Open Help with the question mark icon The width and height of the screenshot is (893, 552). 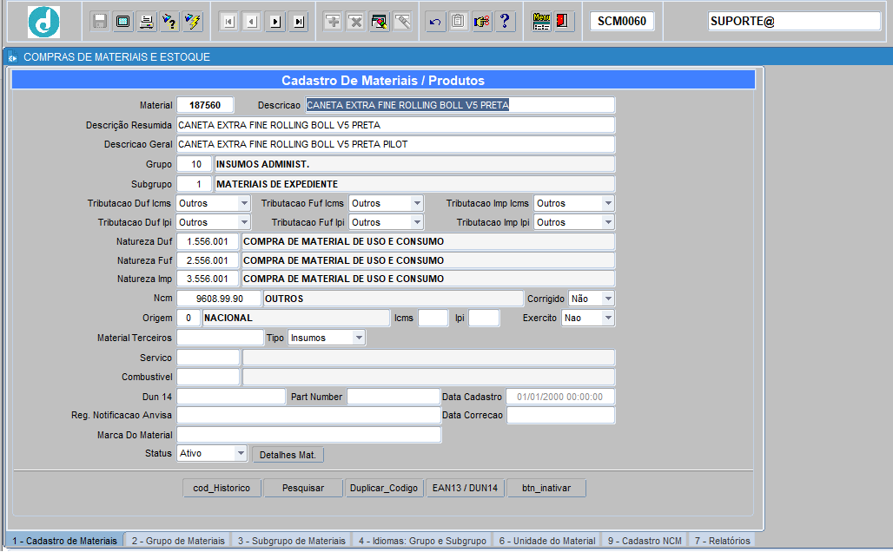click(506, 22)
